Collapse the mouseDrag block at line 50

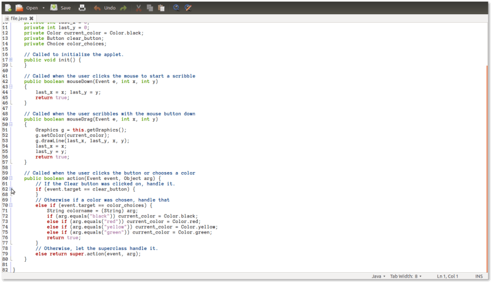(x=10, y=124)
